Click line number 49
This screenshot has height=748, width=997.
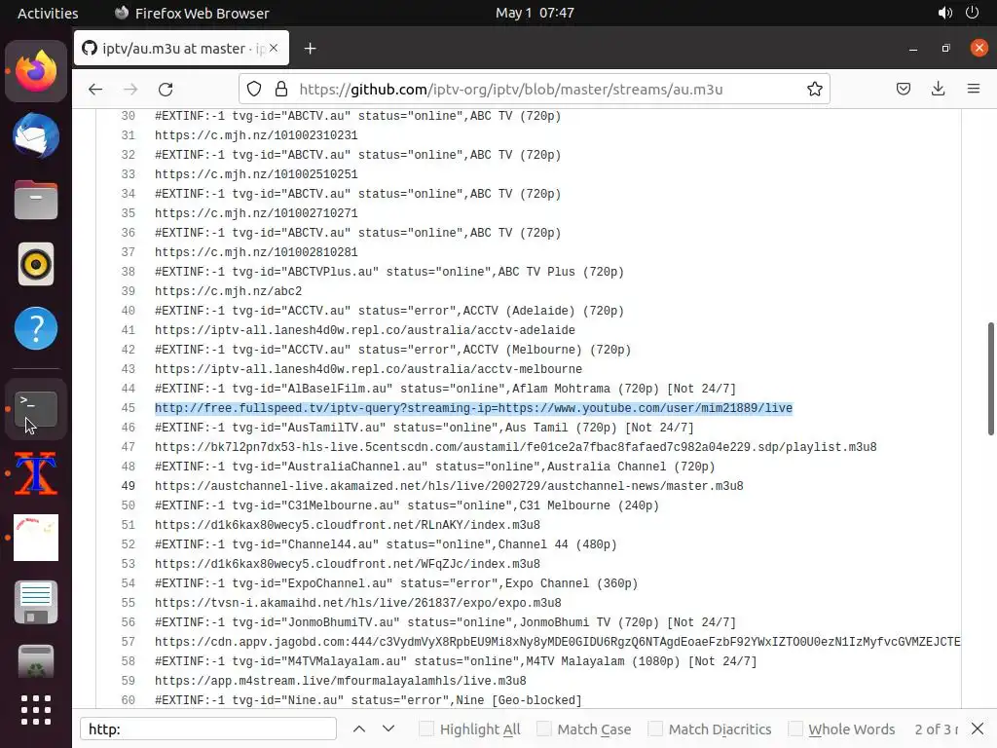click(x=129, y=486)
